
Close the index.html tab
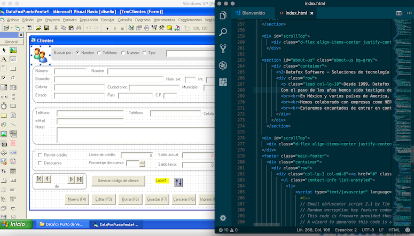tap(312, 13)
